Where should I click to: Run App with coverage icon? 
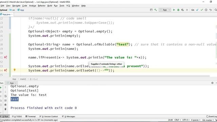[182, 10]
